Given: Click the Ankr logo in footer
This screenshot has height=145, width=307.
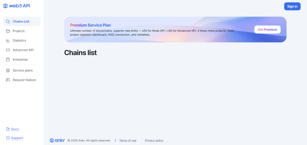Looking at the screenshot, I should (57, 141).
